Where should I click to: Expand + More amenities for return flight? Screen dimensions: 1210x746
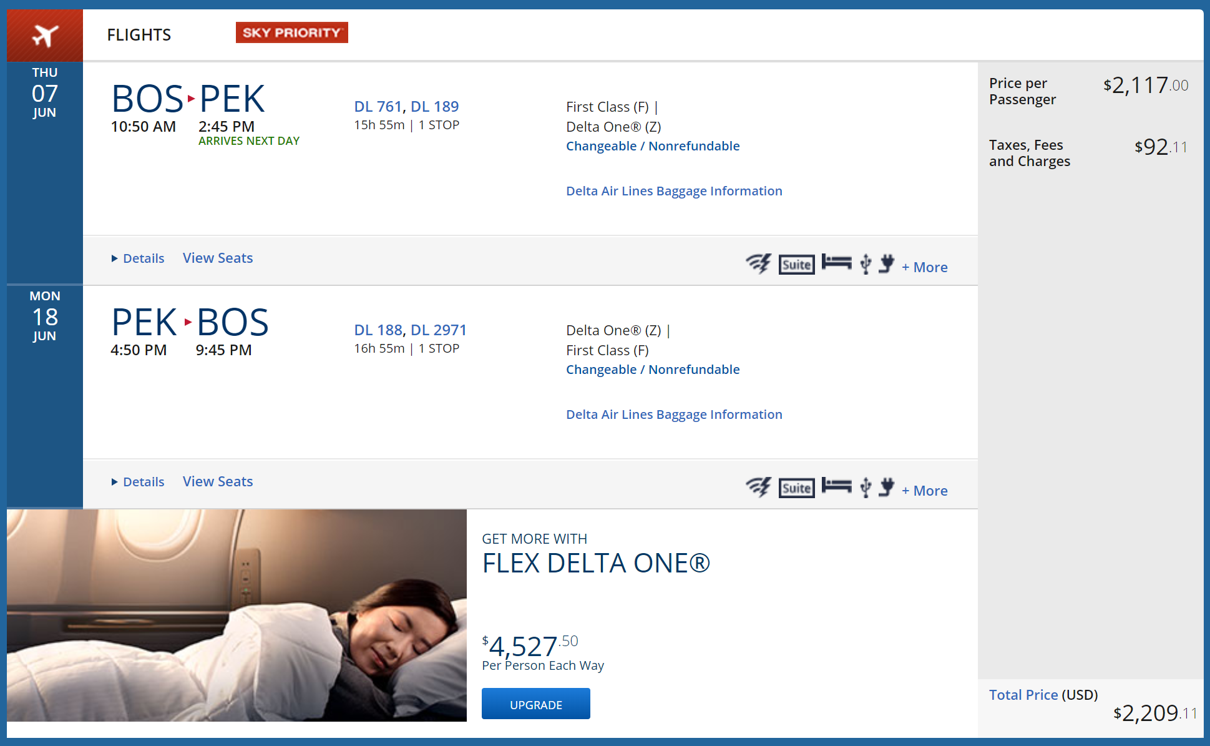[x=924, y=491]
